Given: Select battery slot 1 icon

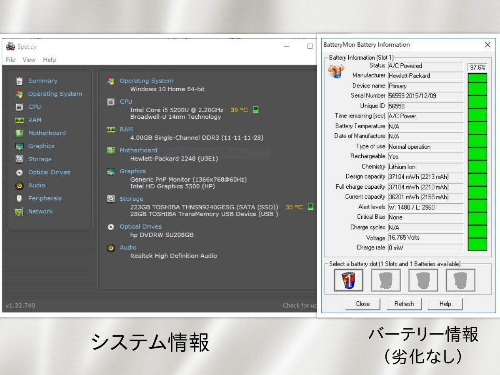Looking at the screenshot, I should (x=349, y=280).
